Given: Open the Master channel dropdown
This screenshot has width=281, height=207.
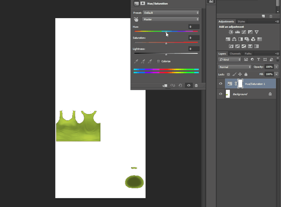Looking at the screenshot, I should coord(171,19).
